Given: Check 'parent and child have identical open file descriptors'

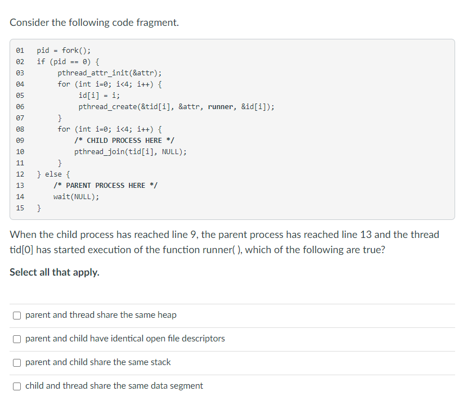Looking at the screenshot, I should point(16,339).
